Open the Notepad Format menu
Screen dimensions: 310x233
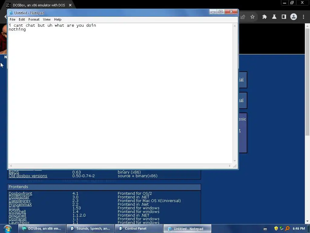[34, 19]
